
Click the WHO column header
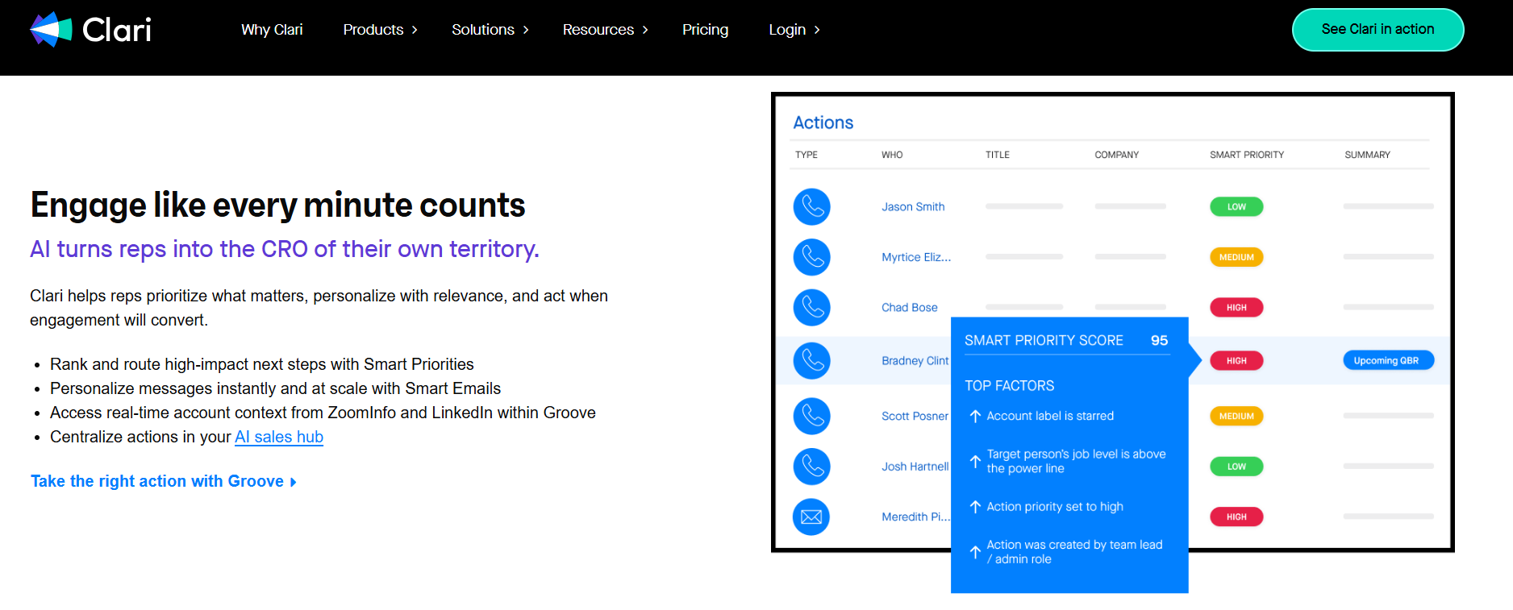point(892,155)
